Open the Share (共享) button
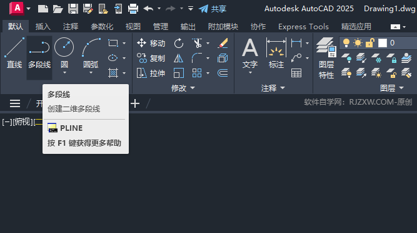Image resolution: width=417 pixels, height=233 pixels. (x=212, y=9)
